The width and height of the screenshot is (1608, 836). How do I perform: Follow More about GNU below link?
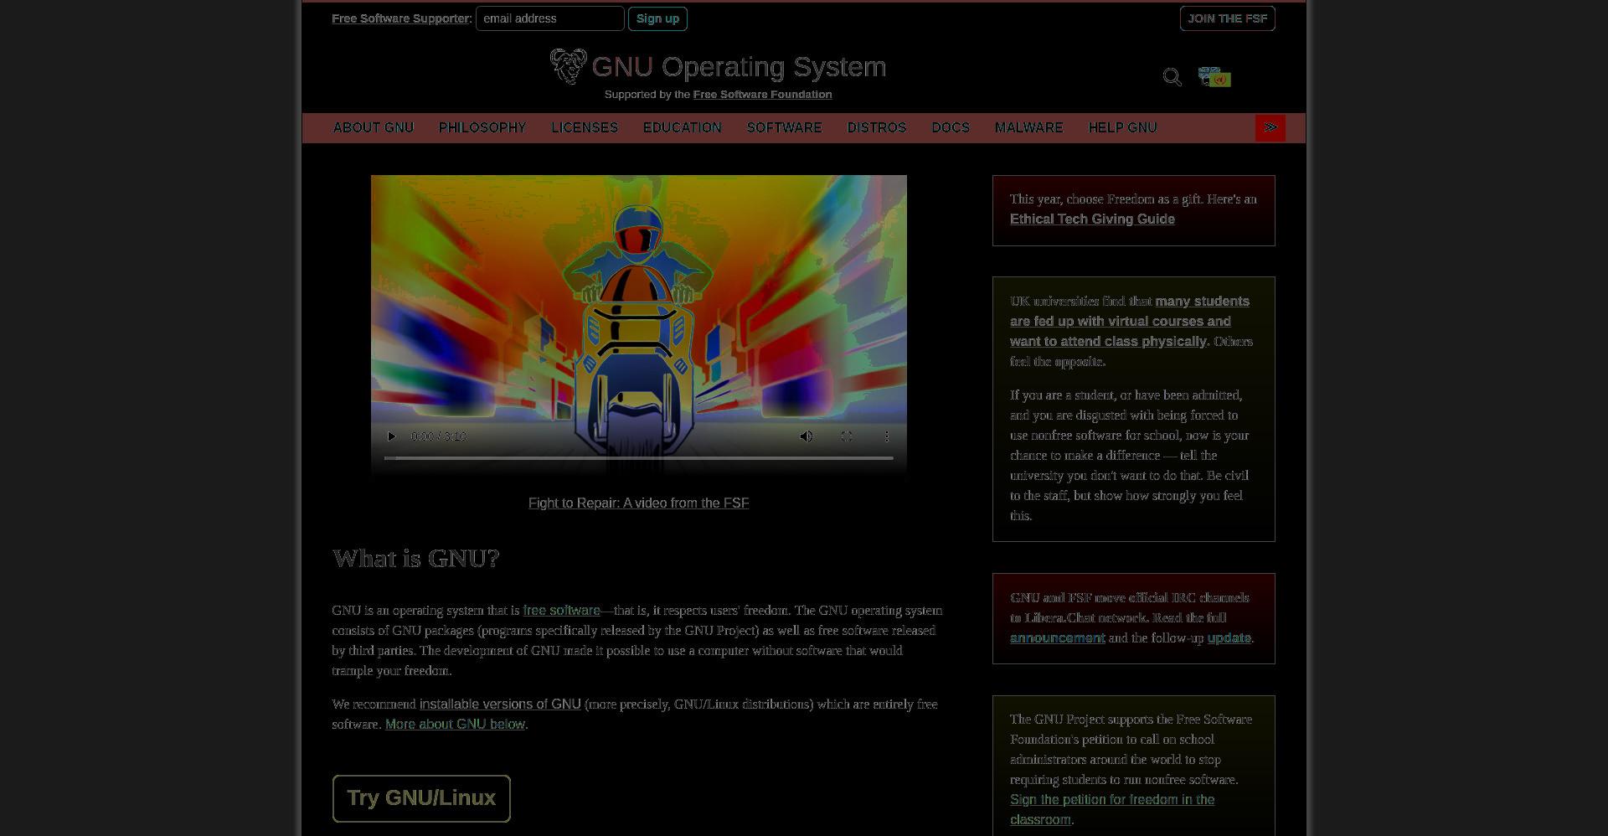[455, 725]
